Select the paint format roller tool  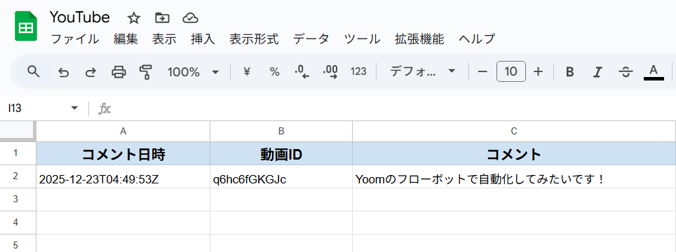[x=146, y=72]
